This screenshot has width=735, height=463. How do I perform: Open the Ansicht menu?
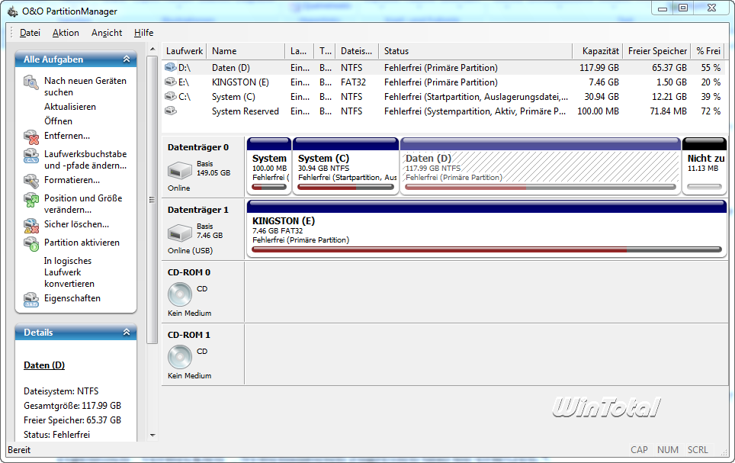[107, 33]
